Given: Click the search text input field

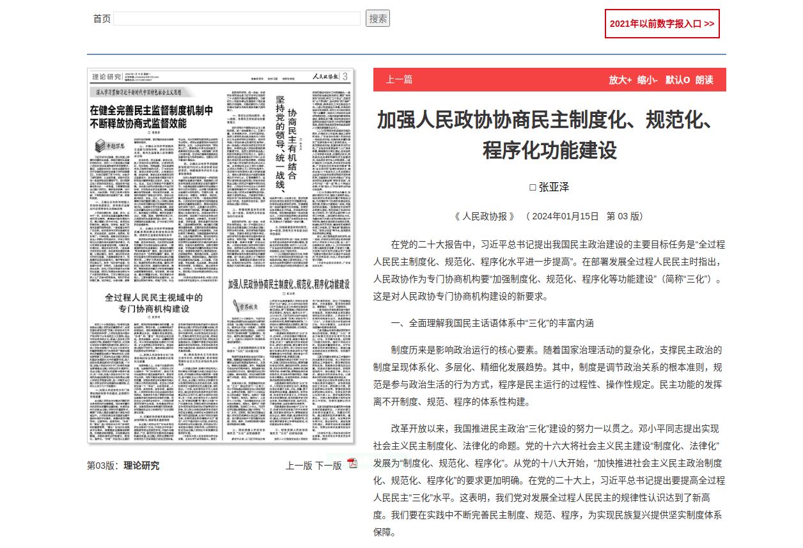Looking at the screenshot, I should pyautogui.click(x=237, y=19).
